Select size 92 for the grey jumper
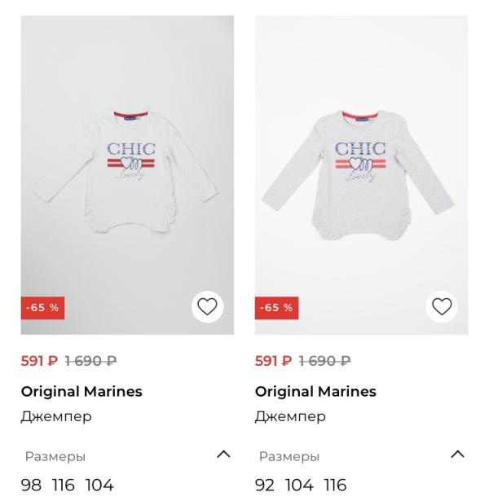 click(265, 485)
